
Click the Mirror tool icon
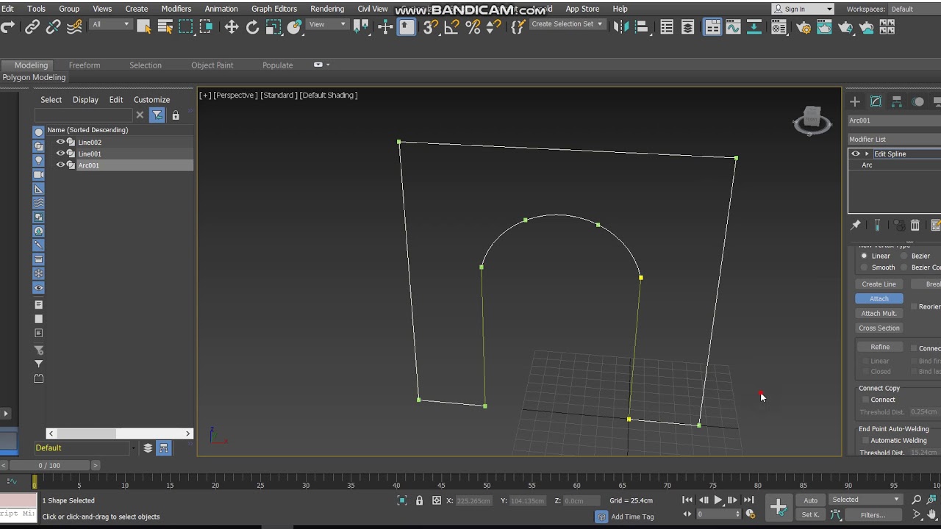coord(621,27)
